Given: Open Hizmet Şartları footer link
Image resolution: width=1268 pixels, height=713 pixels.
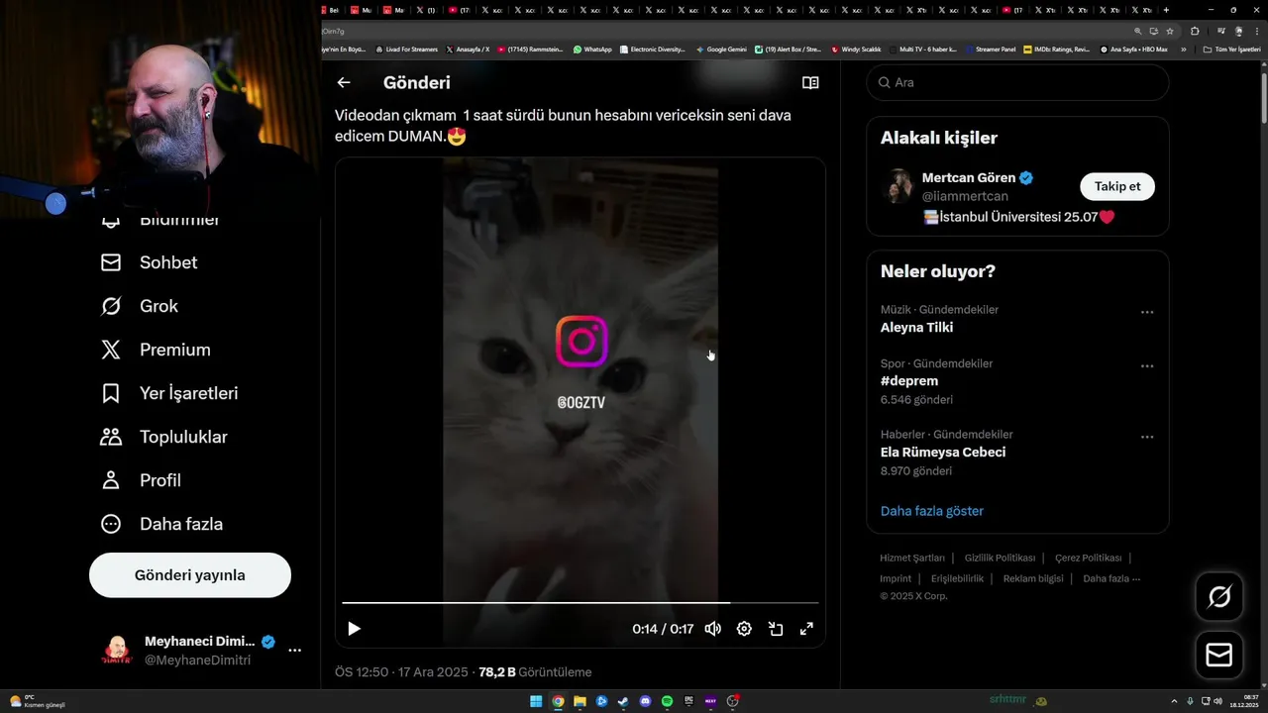Looking at the screenshot, I should (x=912, y=558).
